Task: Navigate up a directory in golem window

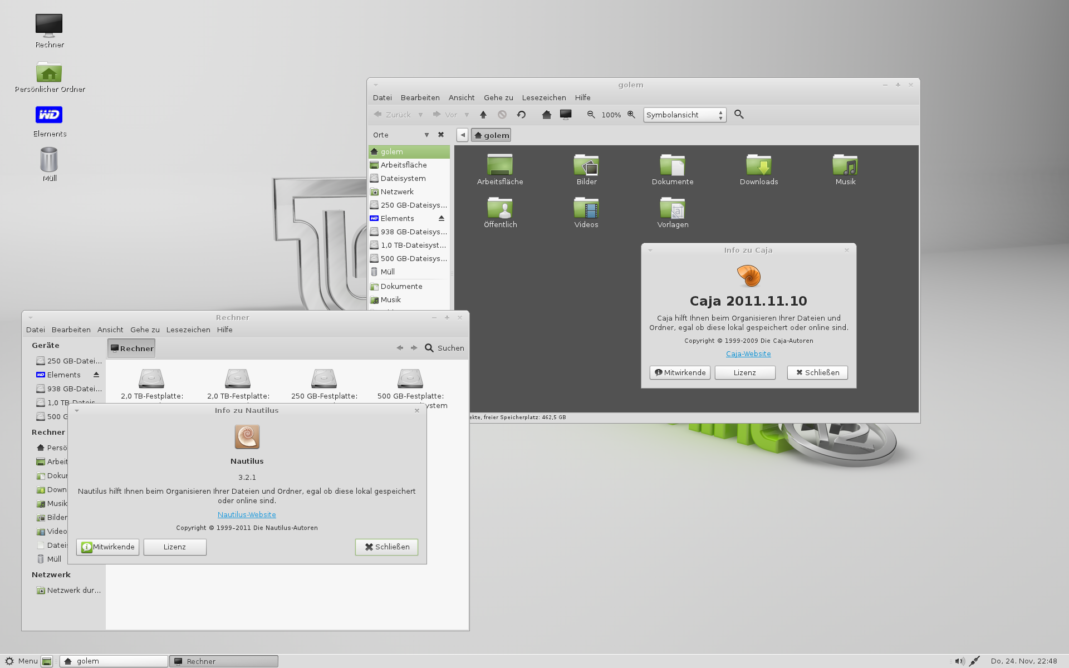Action: point(483,115)
